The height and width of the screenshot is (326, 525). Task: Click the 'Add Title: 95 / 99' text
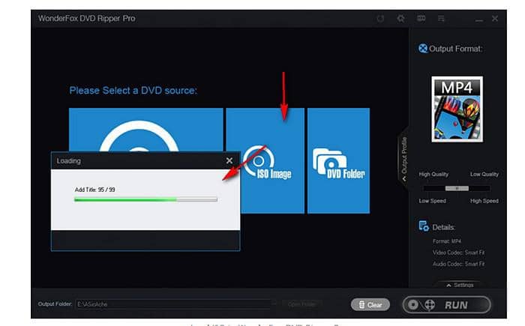[94, 190]
